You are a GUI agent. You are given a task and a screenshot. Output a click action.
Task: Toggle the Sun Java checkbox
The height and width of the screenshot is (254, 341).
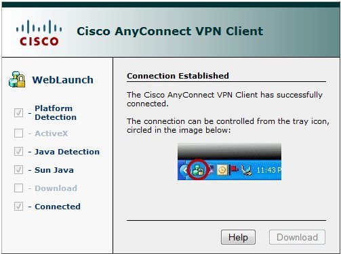click(x=18, y=169)
